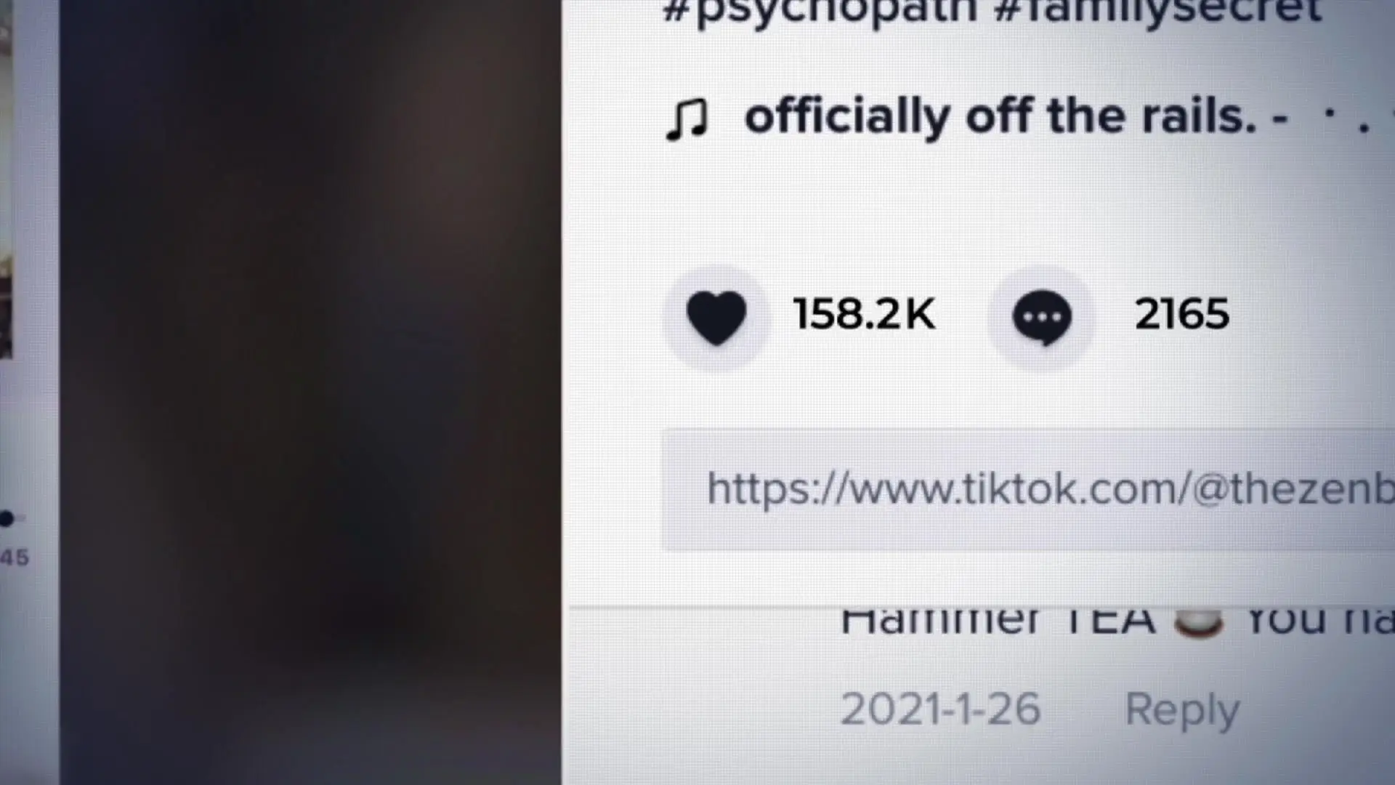Screen dimensions: 1395x785
Task: Reply to the Hammer TEA comment
Action: tap(1182, 710)
